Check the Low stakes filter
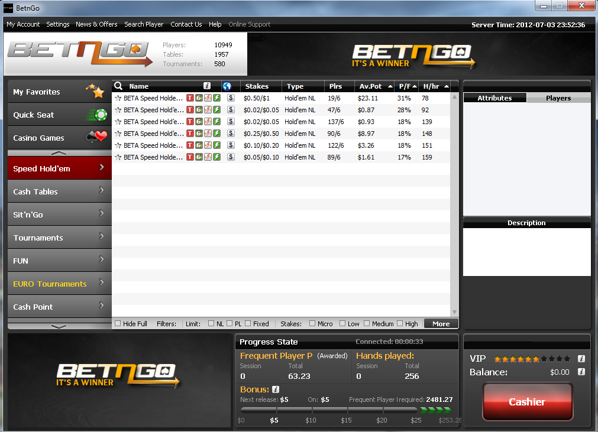This screenshot has height=432, width=598. coord(342,323)
